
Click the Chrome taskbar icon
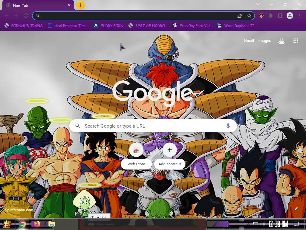click(x=22, y=224)
